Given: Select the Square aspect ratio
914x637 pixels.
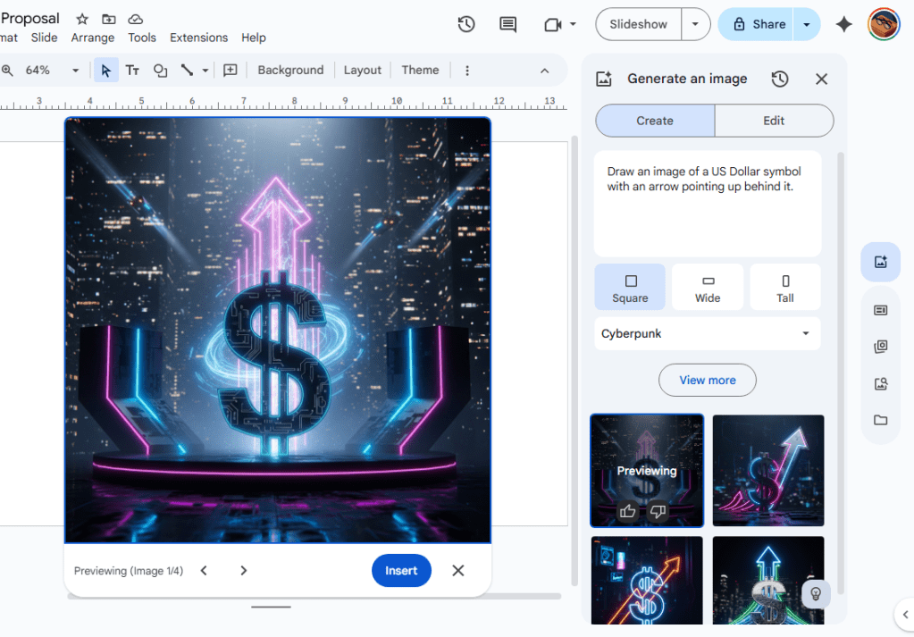Looking at the screenshot, I should tap(630, 286).
